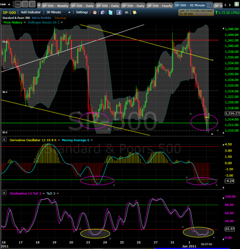Open the tab list dropdown arrow

[x=39, y=6]
